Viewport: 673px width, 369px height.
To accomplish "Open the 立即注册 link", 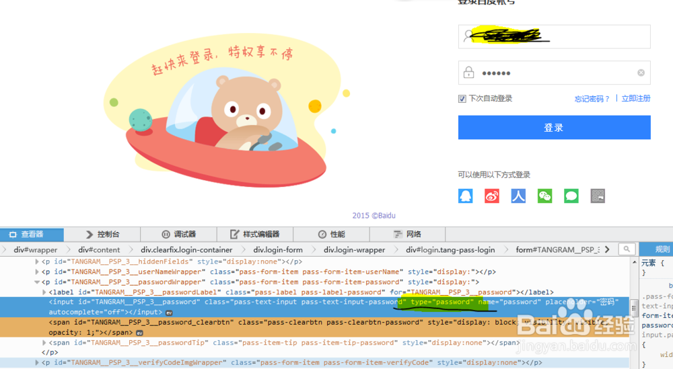I will click(x=636, y=99).
